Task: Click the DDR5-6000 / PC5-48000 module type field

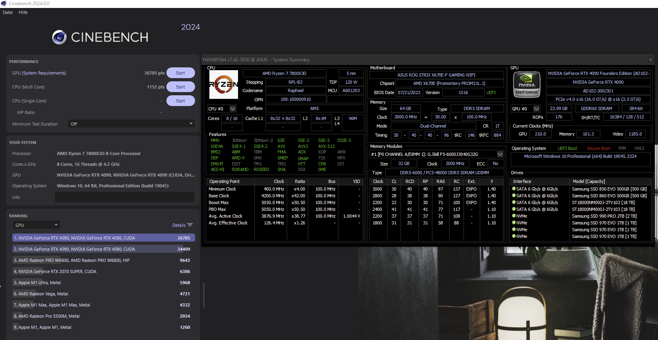Action: 444,173
